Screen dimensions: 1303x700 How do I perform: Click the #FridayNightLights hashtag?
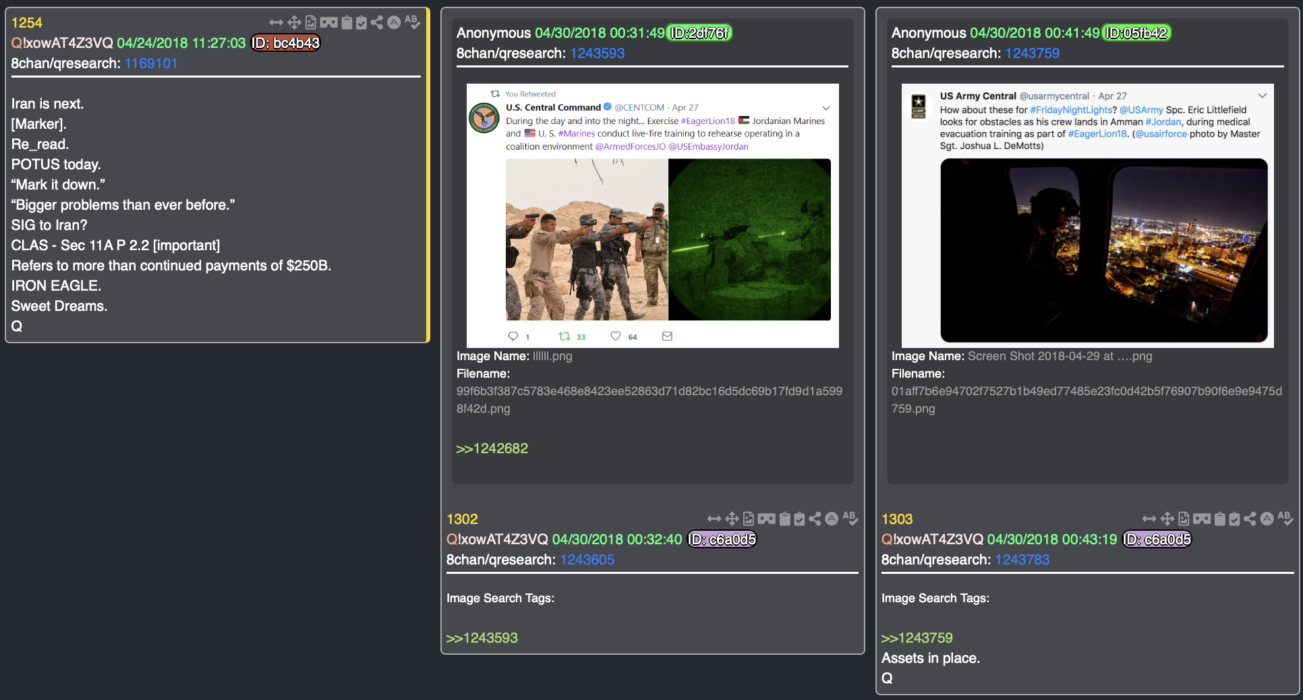1071,110
